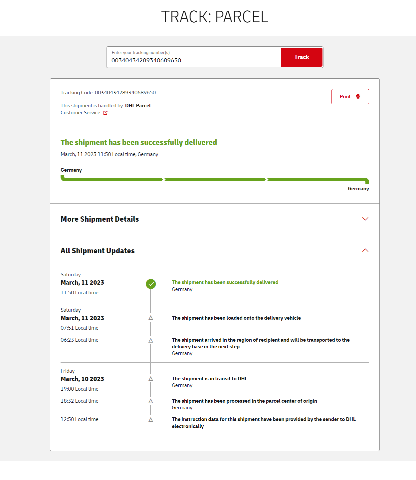Collapse All Shipment Updates chevron
This screenshot has width=416, height=480.
365,250
